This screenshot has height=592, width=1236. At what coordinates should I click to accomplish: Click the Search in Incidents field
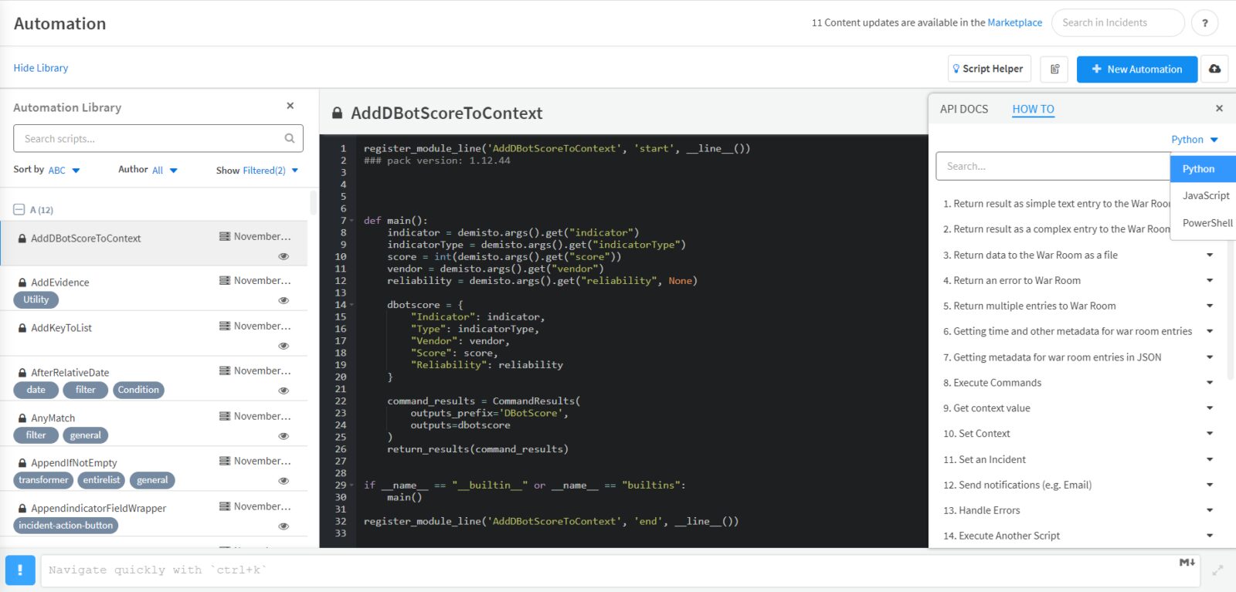[1118, 23]
